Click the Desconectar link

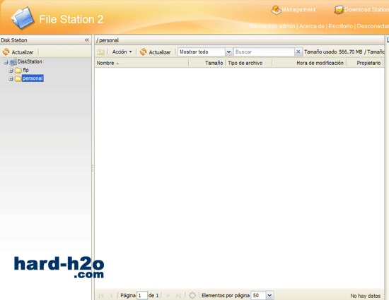[x=373, y=26]
